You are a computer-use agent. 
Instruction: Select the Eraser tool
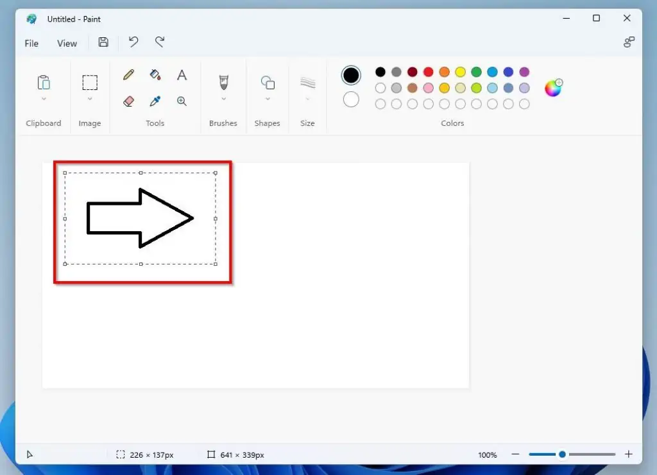tap(128, 101)
